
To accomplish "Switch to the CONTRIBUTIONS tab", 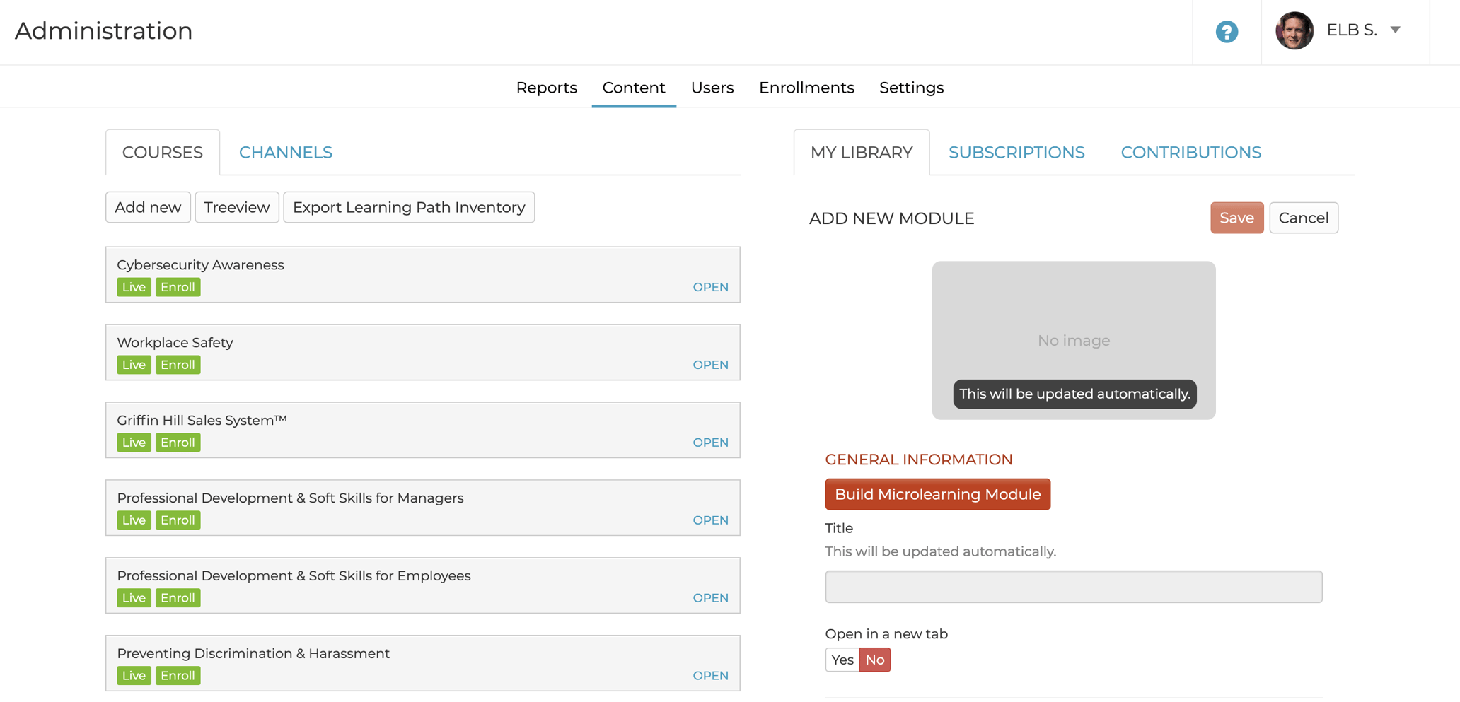I will [x=1190, y=152].
